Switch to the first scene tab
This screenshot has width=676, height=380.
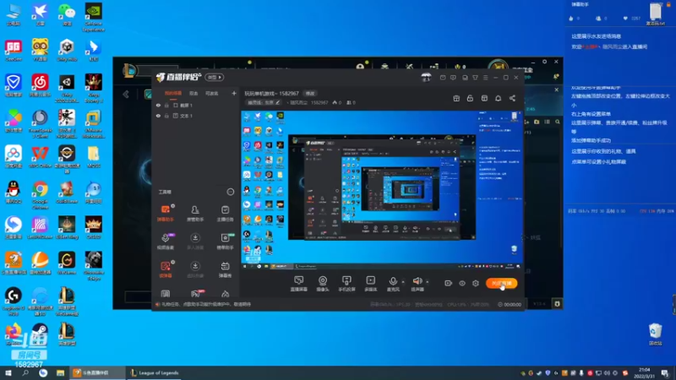tap(173, 93)
